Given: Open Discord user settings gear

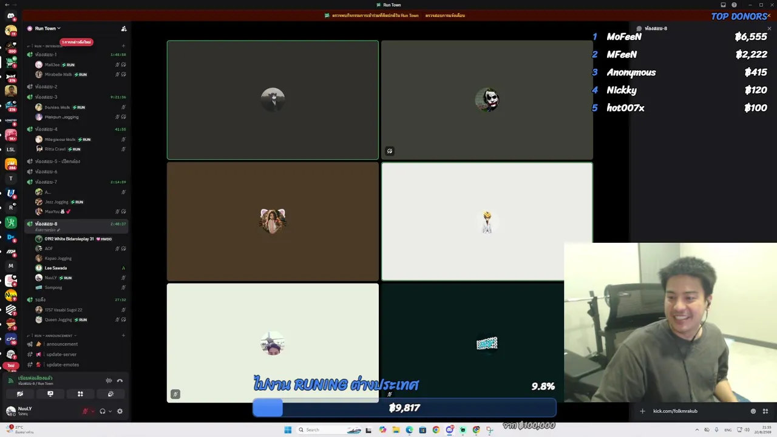Looking at the screenshot, I should 120,412.
